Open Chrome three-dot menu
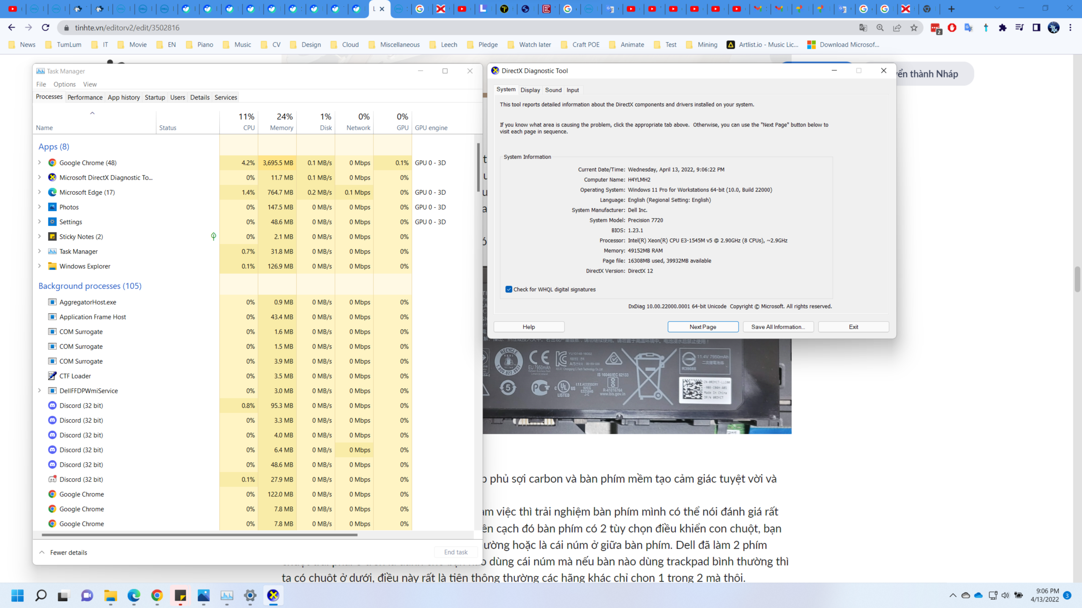 [x=1070, y=28]
